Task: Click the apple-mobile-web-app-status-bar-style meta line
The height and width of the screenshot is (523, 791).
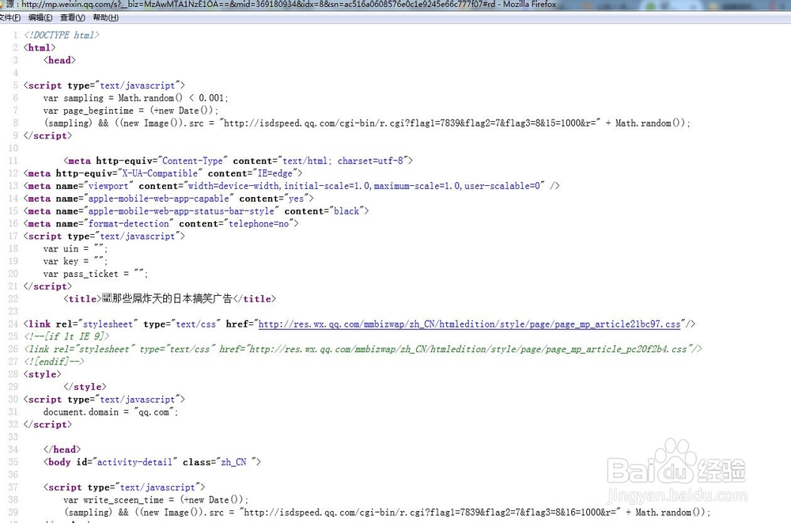Action: 196,211
